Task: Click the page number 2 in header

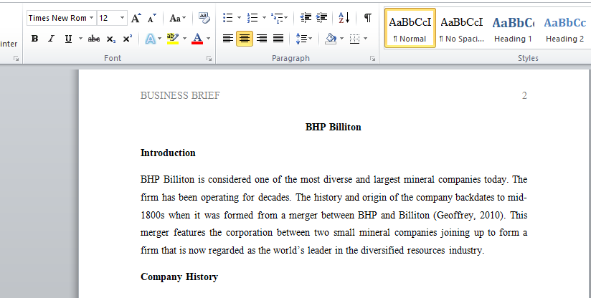Action: pos(524,95)
